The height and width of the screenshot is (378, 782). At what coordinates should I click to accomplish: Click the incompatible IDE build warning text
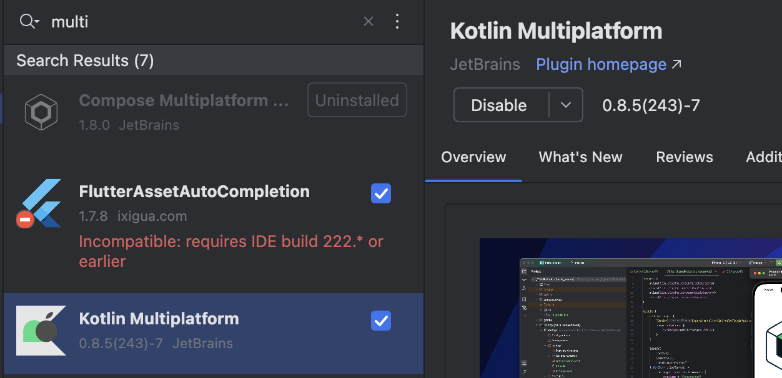(231, 251)
